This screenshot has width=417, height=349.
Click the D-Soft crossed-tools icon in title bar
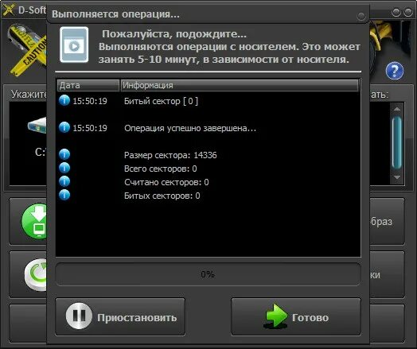point(8,10)
